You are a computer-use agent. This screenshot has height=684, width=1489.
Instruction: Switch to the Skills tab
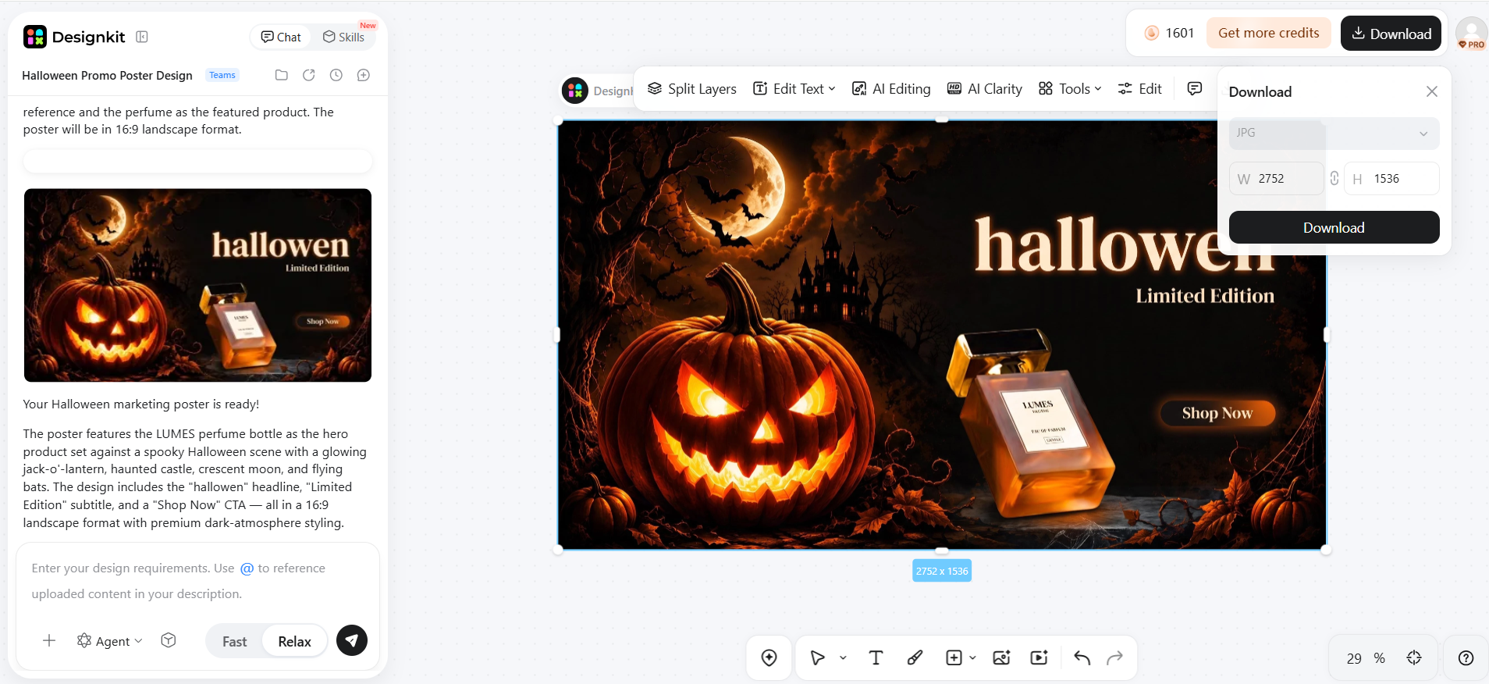344,37
